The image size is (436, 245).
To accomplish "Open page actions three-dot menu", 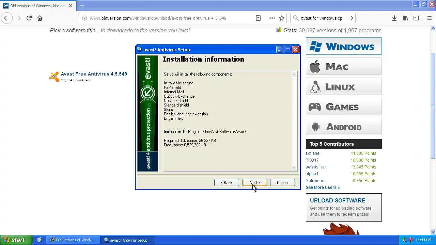I will [272, 18].
